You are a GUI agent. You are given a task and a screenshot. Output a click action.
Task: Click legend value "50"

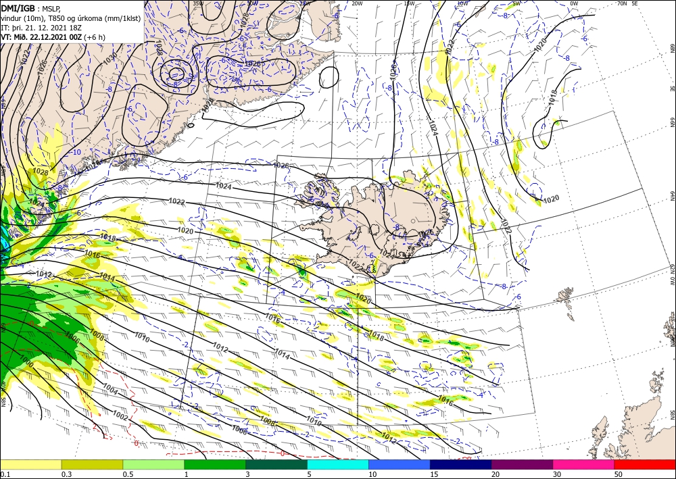[x=619, y=474]
